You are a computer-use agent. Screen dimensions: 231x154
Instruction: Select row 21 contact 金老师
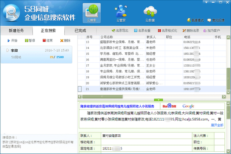[151, 89]
